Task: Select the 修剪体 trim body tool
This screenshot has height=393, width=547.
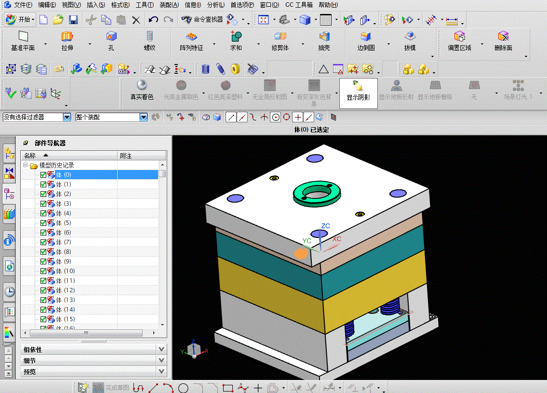Action: tap(280, 41)
